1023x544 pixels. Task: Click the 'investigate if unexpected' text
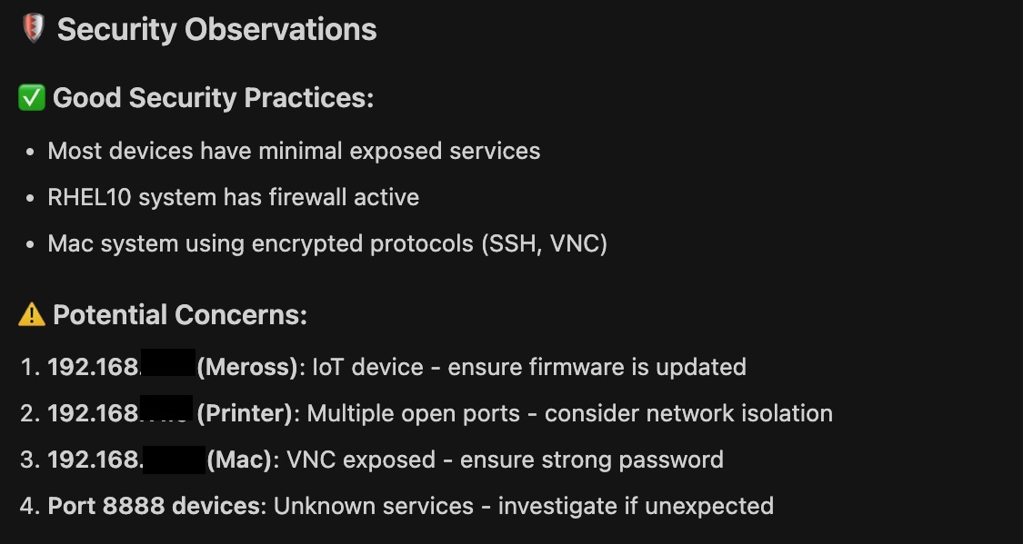[x=636, y=506]
